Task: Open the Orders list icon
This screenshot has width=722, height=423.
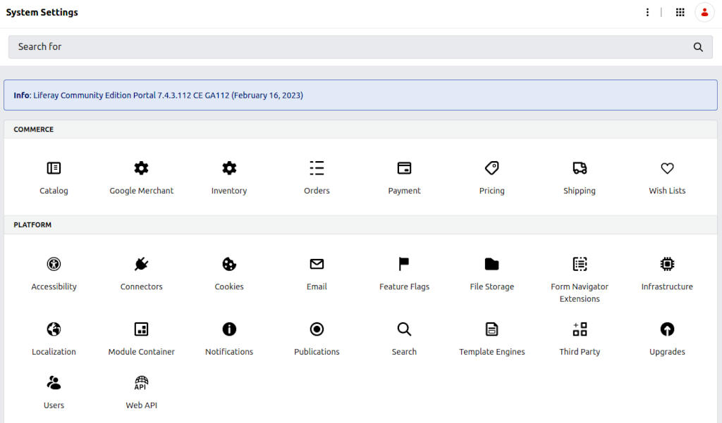Action: 317,168
